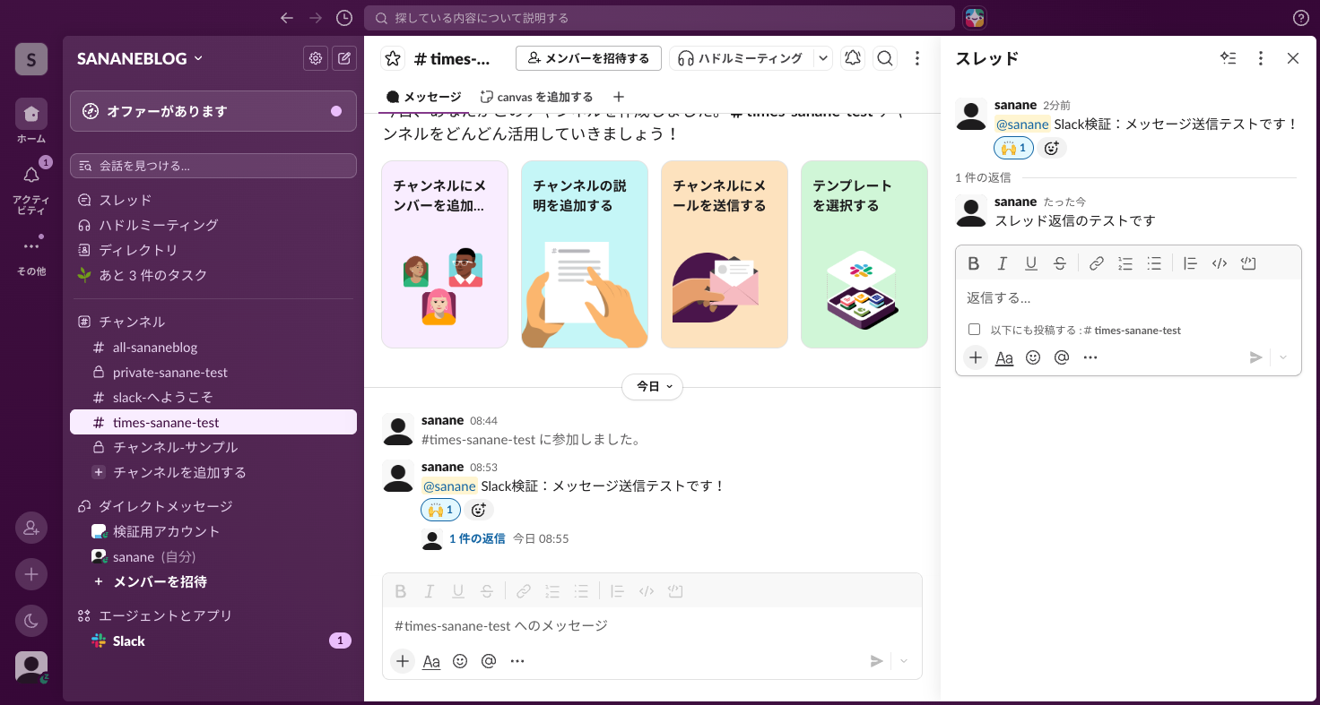Open workspace settings gear icon
1320x705 pixels.
(316, 58)
